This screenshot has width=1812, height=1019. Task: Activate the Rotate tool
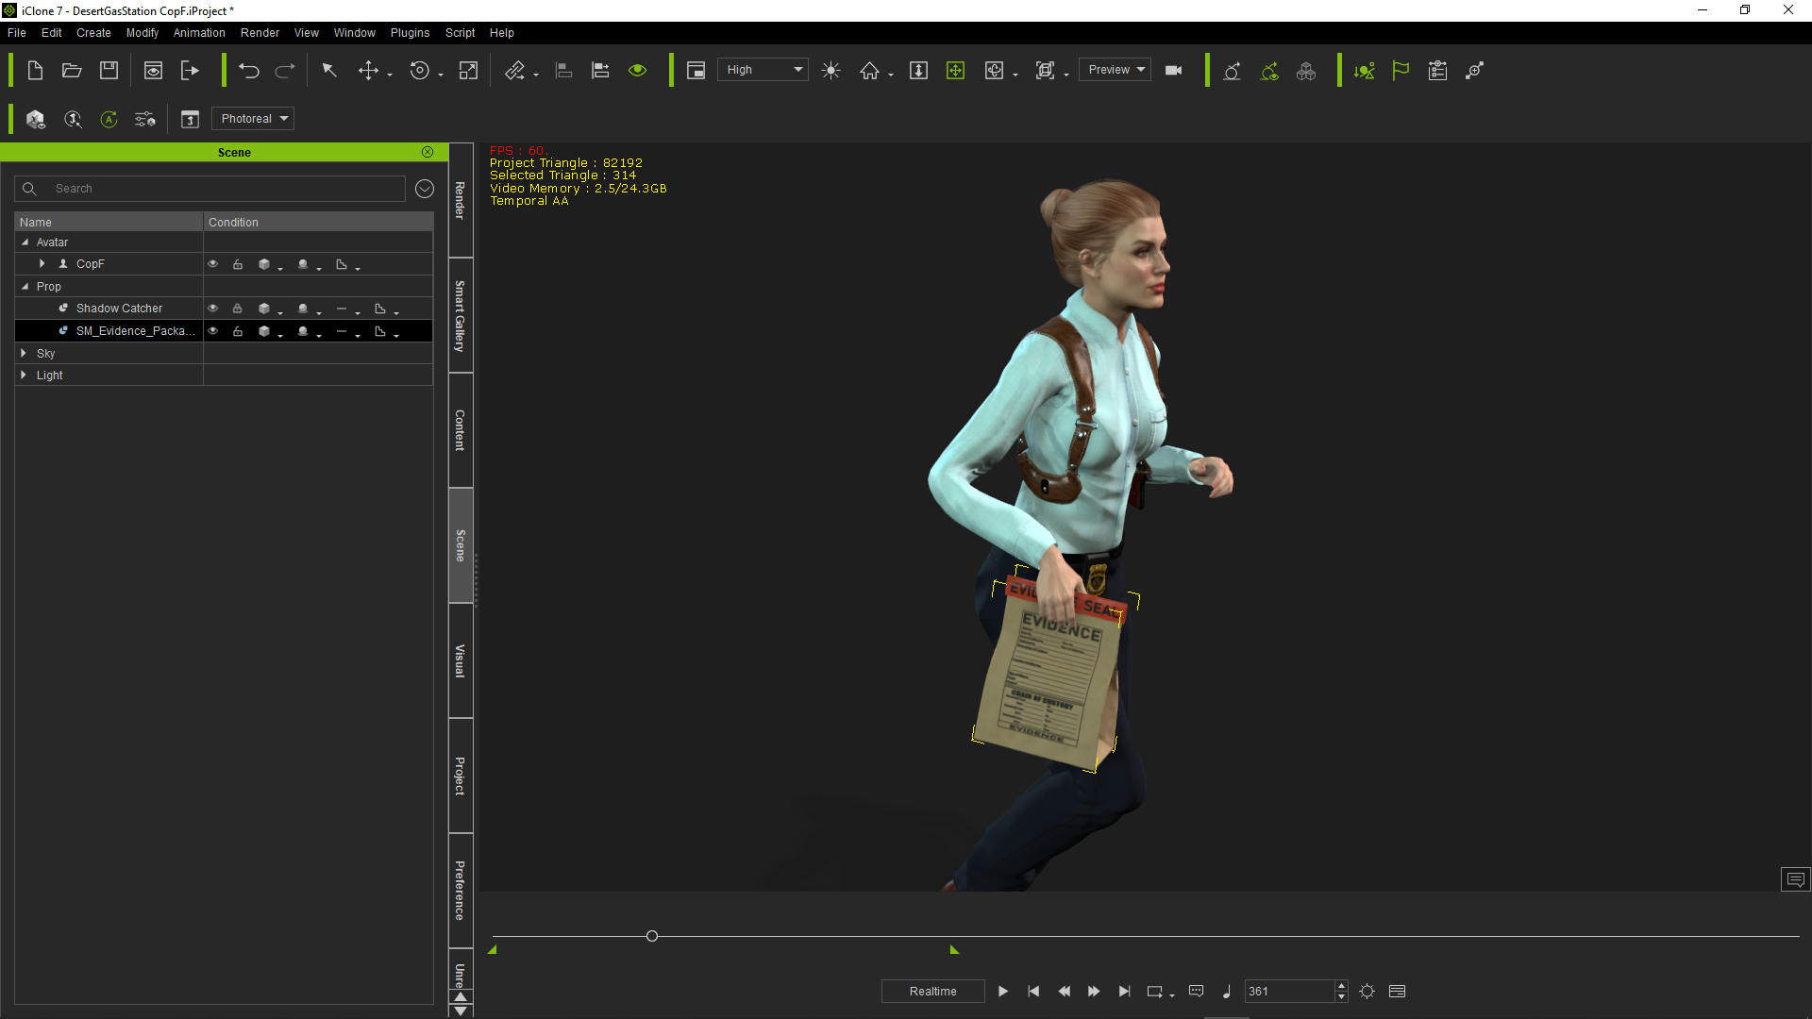420,71
